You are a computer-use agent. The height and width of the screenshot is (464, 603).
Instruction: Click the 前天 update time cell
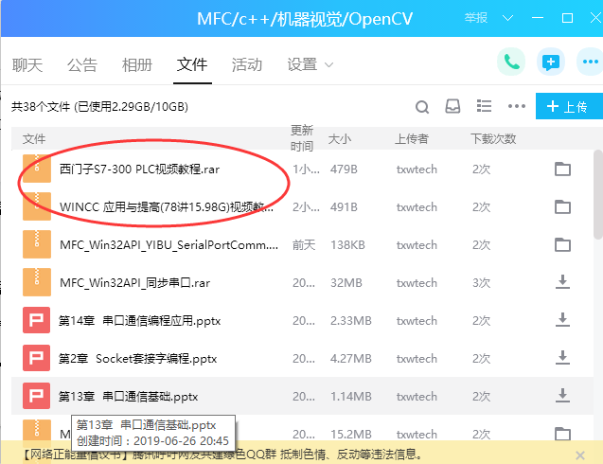[x=304, y=244]
